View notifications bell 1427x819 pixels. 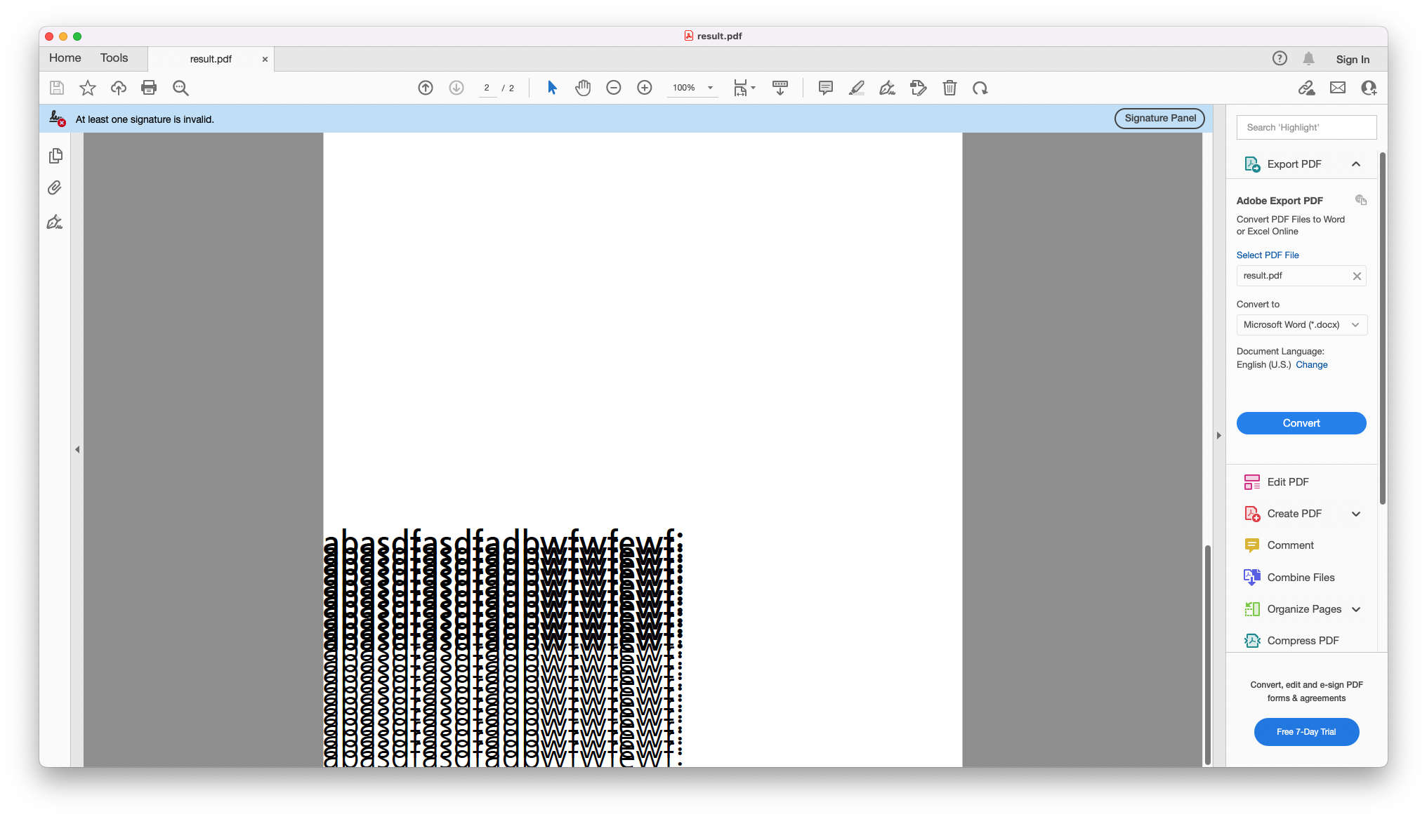[x=1308, y=58]
